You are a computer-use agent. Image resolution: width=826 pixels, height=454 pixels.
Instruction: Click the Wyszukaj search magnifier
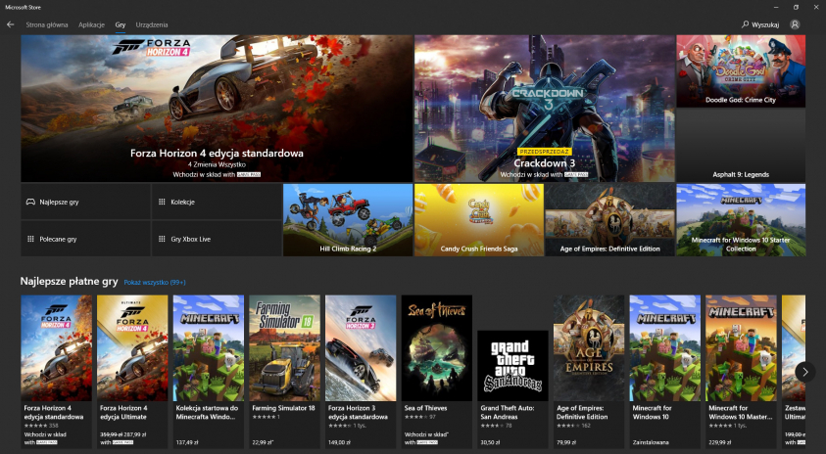(x=747, y=23)
